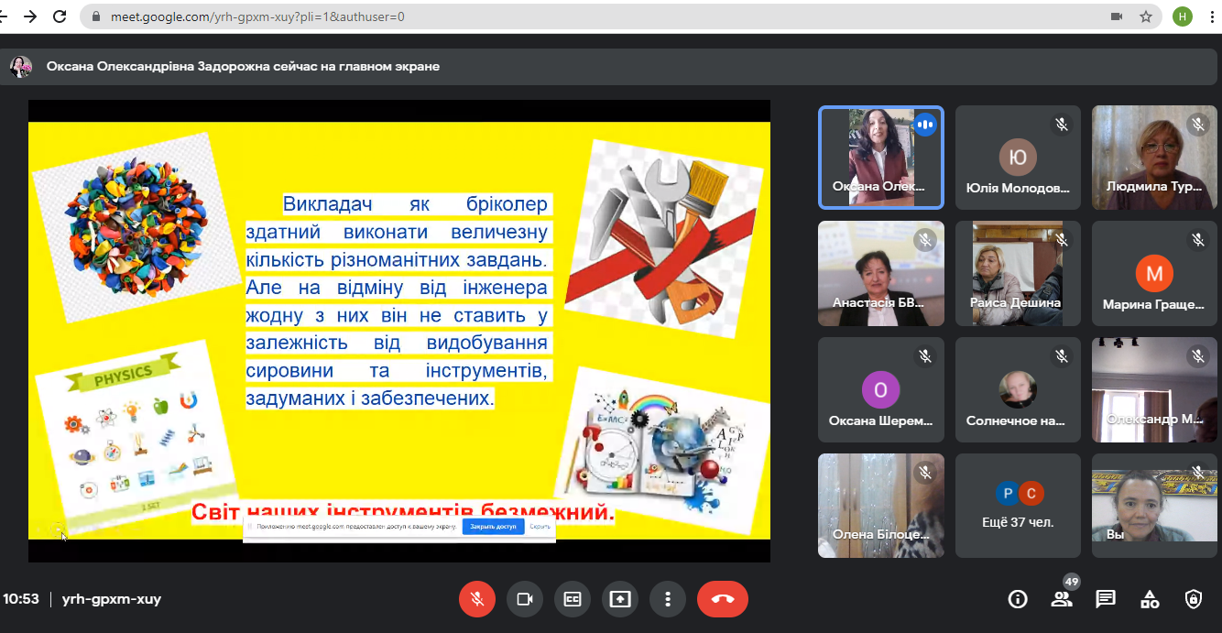Unmute the microphone in call controls
The image size is (1222, 633).
[477, 599]
